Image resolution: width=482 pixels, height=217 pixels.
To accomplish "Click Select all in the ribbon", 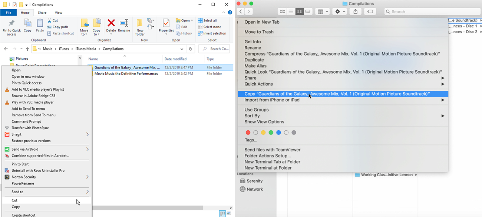I will [x=207, y=20].
